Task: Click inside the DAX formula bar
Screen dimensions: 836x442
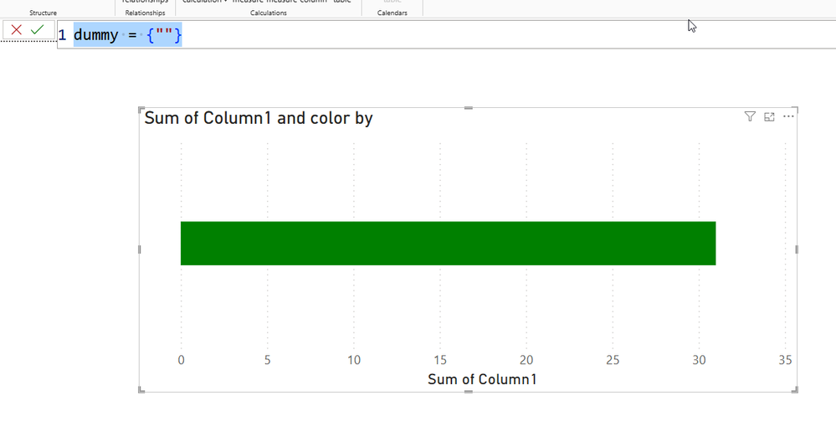Action: click(x=446, y=35)
